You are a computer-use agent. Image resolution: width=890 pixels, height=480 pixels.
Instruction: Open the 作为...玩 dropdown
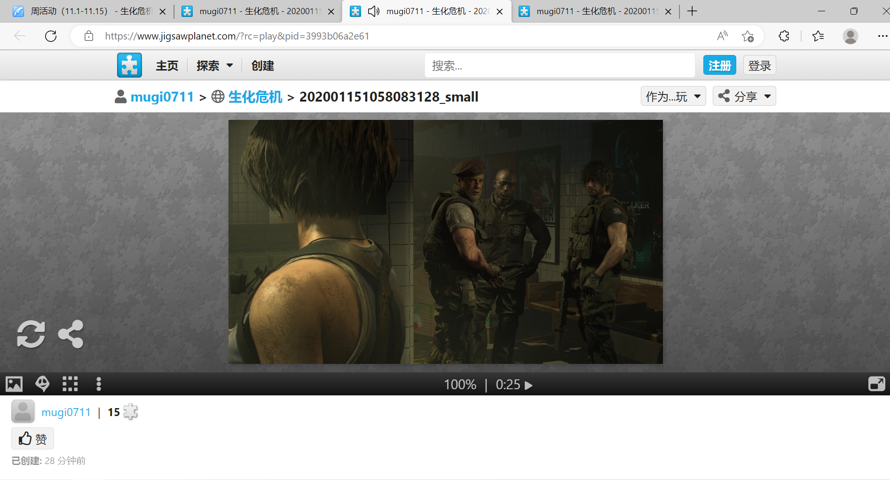[x=673, y=96]
